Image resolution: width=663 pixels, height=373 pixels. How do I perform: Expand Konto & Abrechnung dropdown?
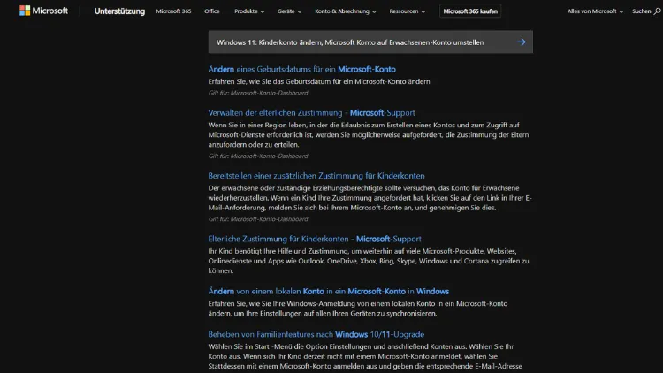346,11
